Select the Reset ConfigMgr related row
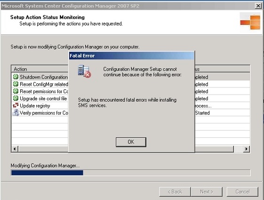The image size is (264, 200). [131, 84]
